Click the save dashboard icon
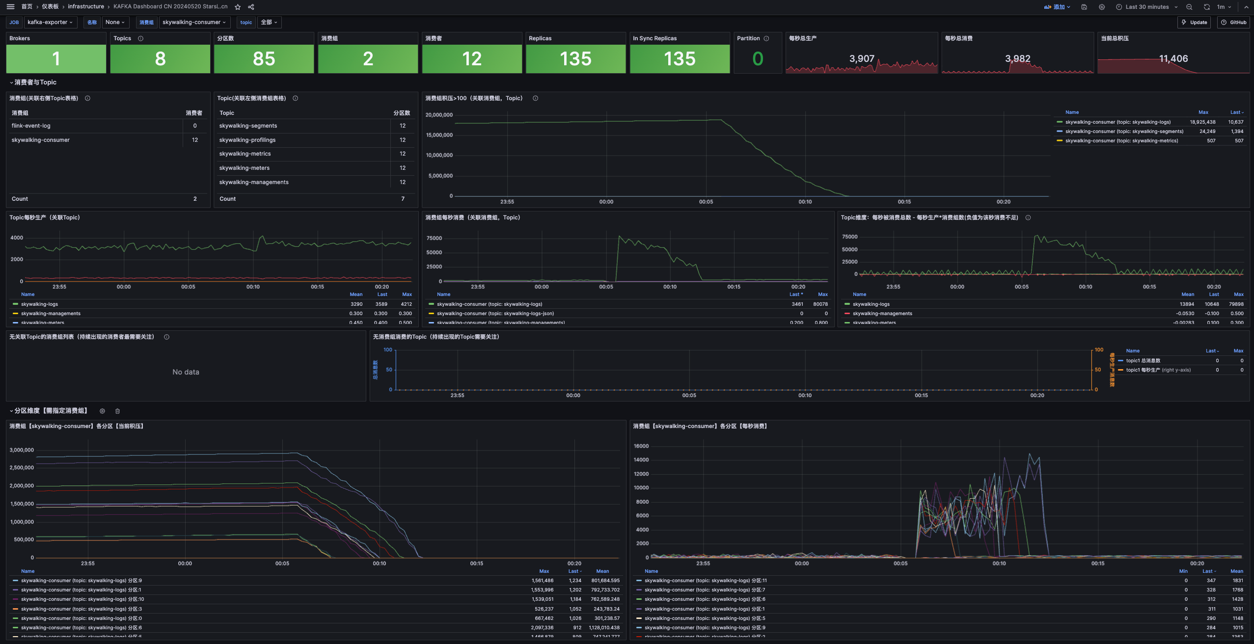1254x644 pixels. pyautogui.click(x=1084, y=7)
